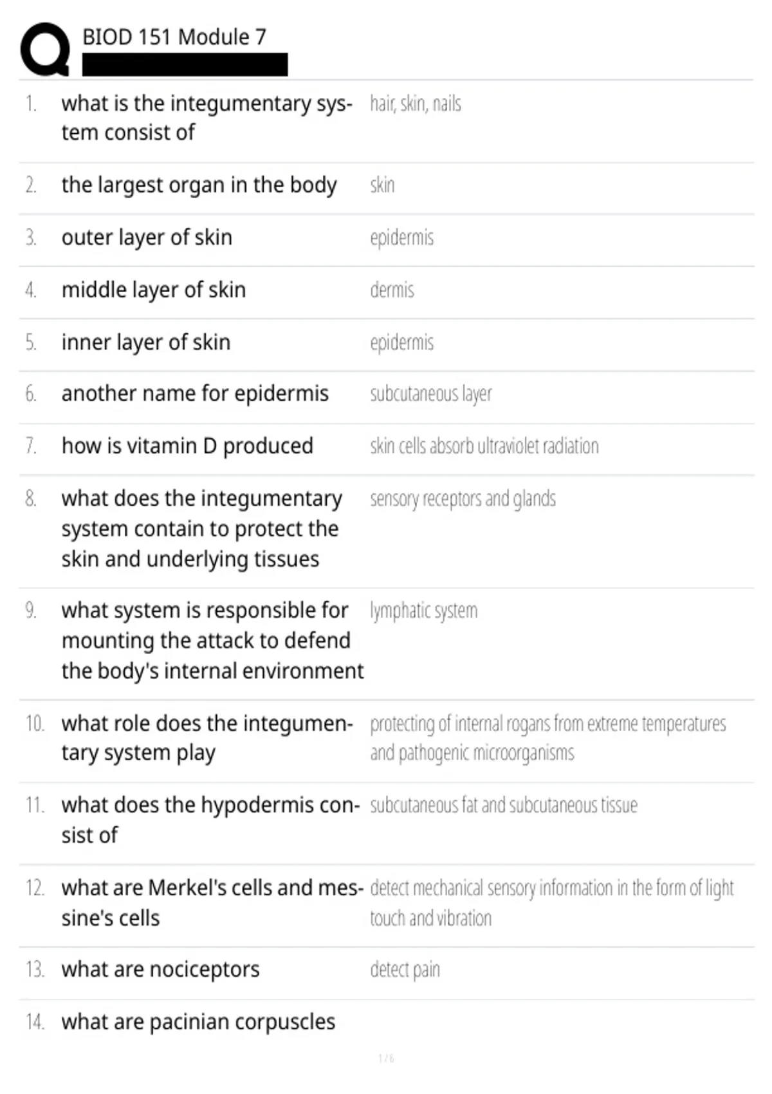Click the blacked-out author name bar
The image size is (772, 1094).
point(185,65)
